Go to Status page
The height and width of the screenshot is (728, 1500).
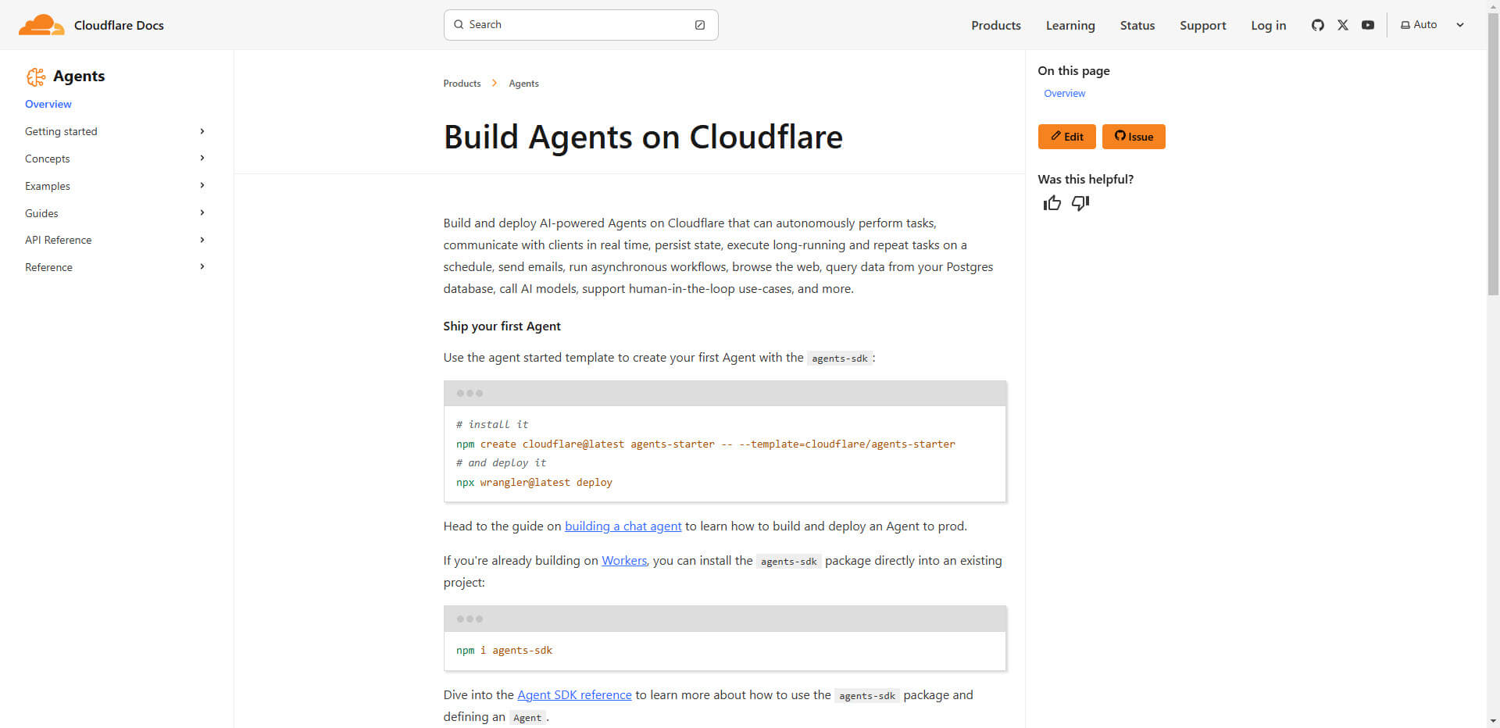click(x=1137, y=25)
